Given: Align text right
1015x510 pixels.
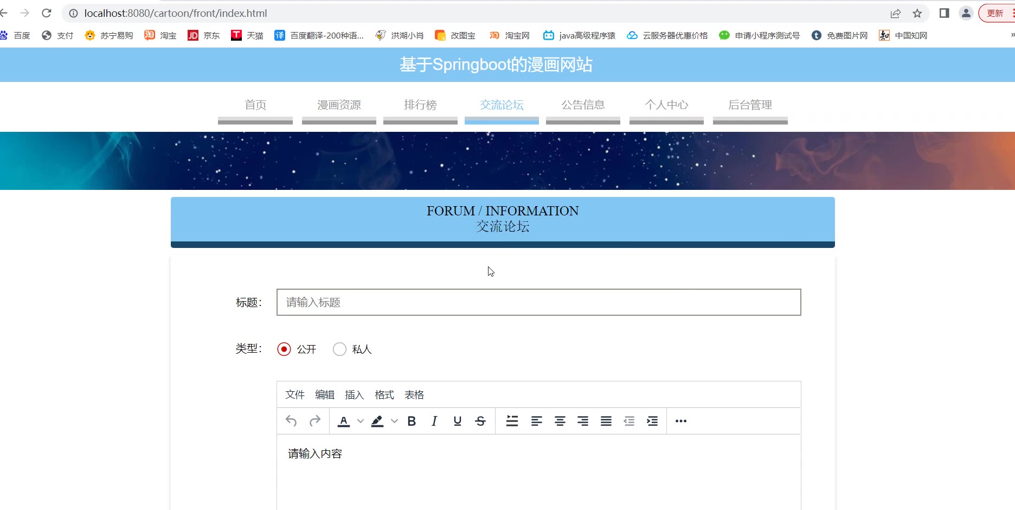Looking at the screenshot, I should tap(583, 421).
